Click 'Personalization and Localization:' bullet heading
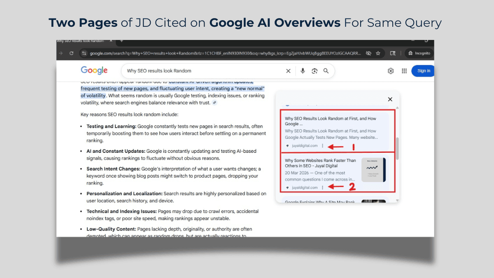 tap(124, 194)
